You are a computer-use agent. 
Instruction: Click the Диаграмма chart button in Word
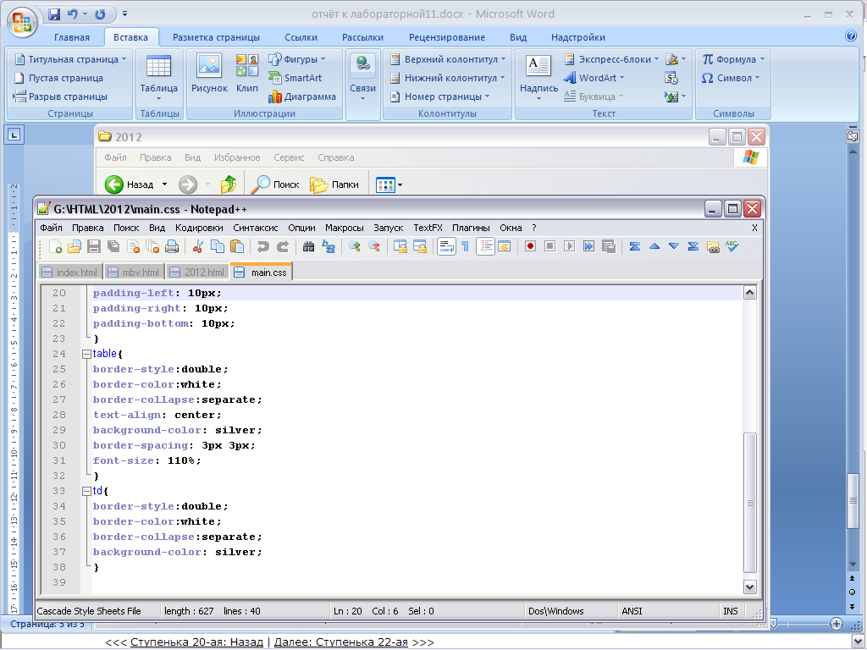click(302, 96)
